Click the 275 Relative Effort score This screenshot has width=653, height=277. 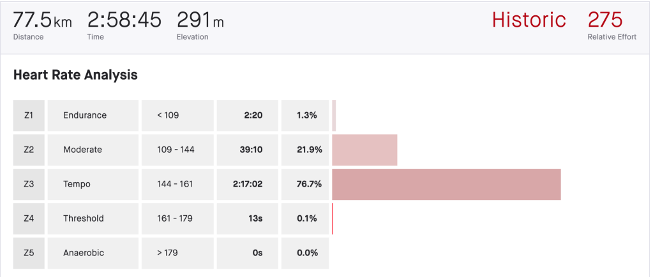[605, 20]
